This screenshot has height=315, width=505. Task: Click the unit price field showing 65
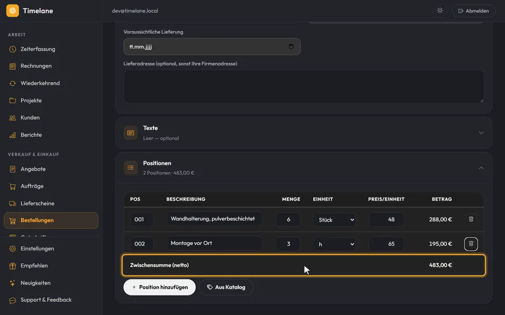387,244
